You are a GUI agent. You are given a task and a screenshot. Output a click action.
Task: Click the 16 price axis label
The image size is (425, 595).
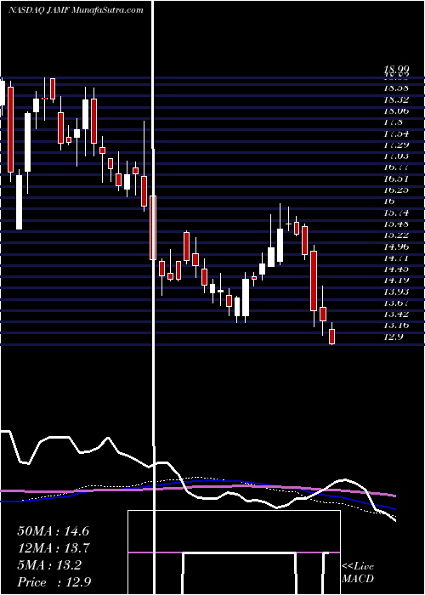(x=389, y=201)
